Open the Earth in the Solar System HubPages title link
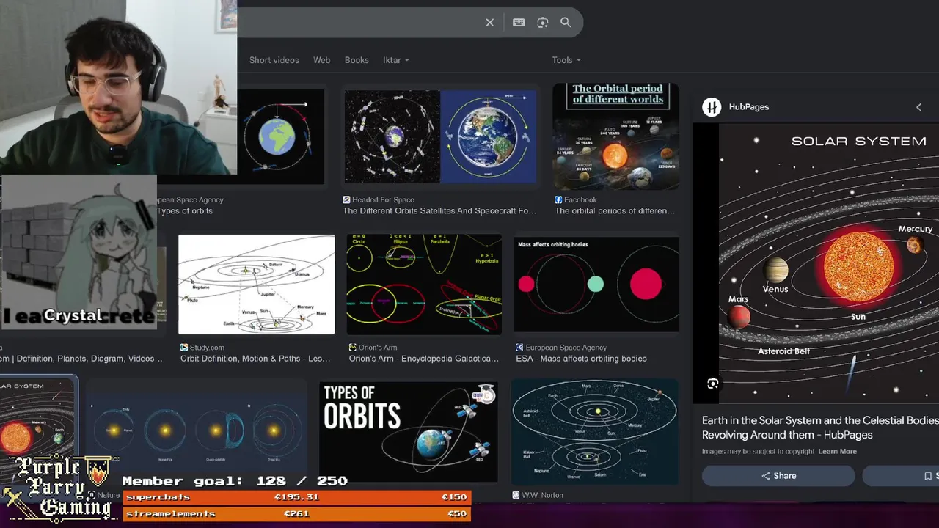Viewport: 939px width, 528px height. pyautogui.click(x=820, y=428)
